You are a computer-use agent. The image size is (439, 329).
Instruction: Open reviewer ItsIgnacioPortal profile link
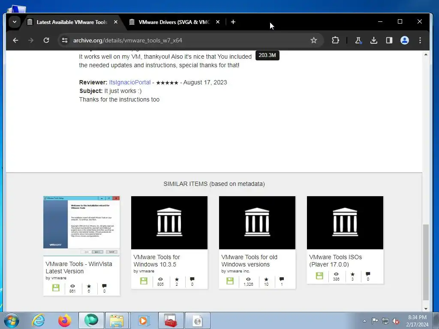(x=129, y=83)
